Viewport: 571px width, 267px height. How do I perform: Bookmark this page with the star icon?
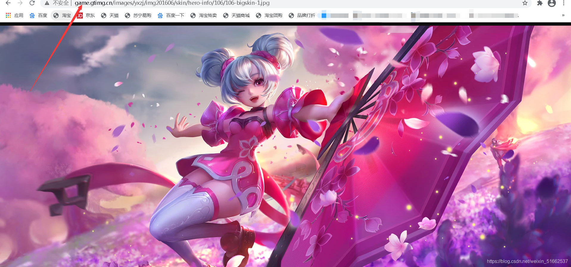point(525,3)
